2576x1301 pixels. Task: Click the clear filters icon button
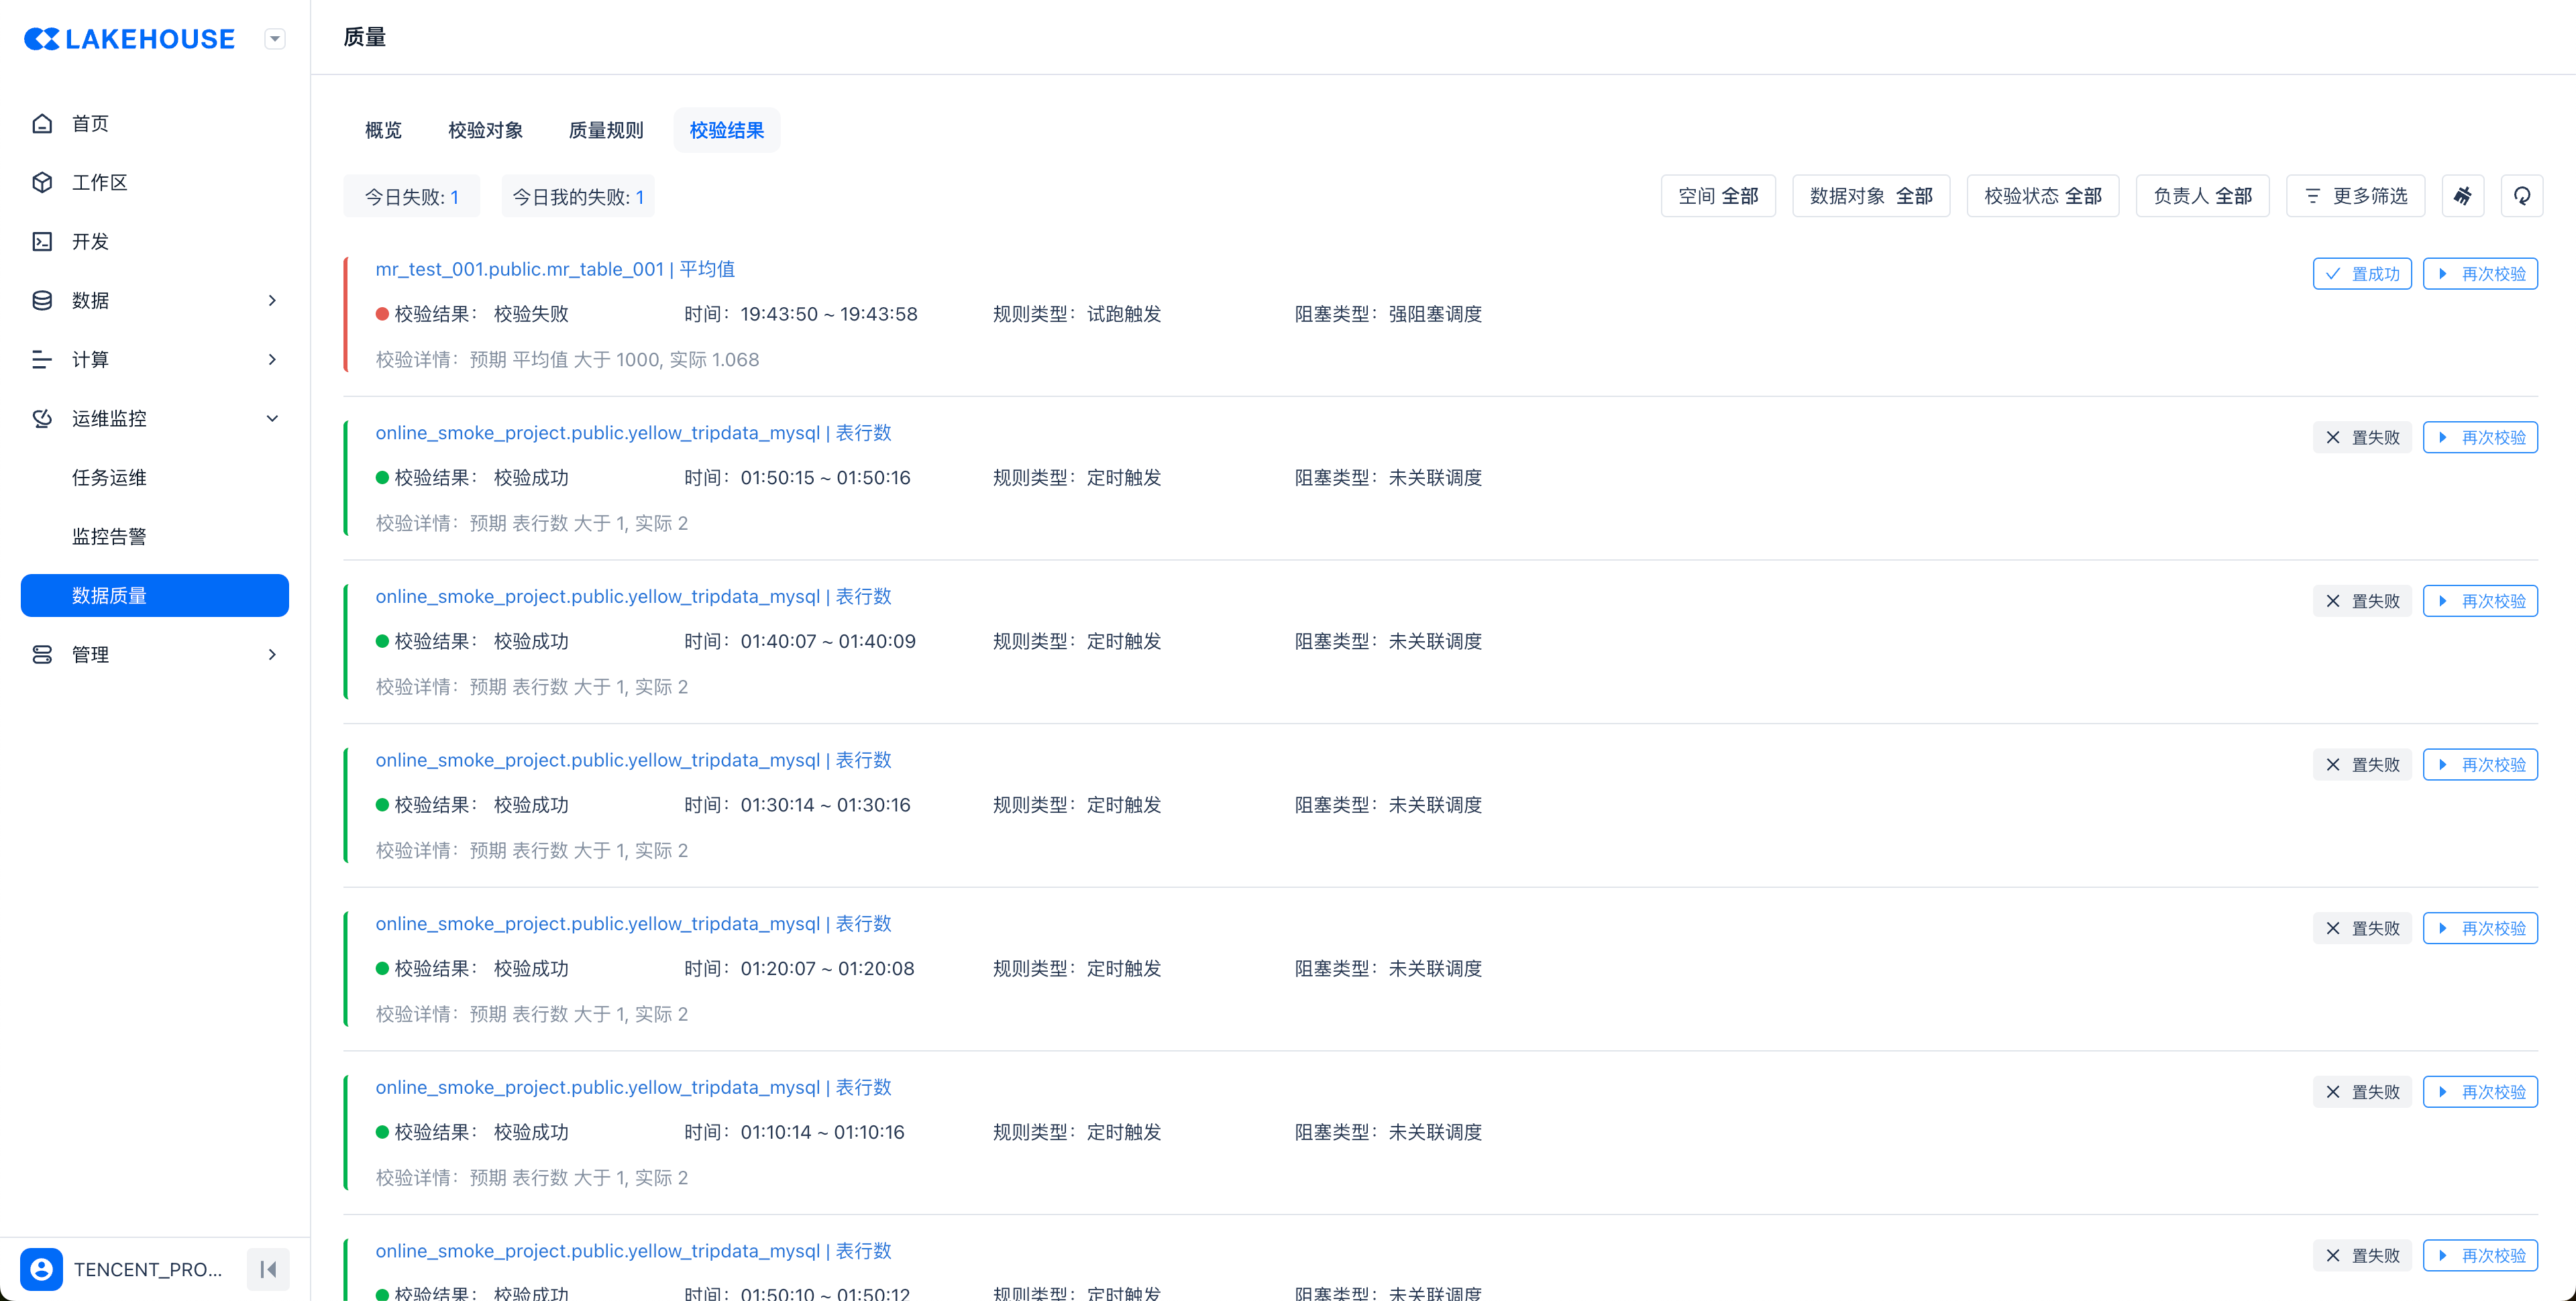tap(2462, 196)
